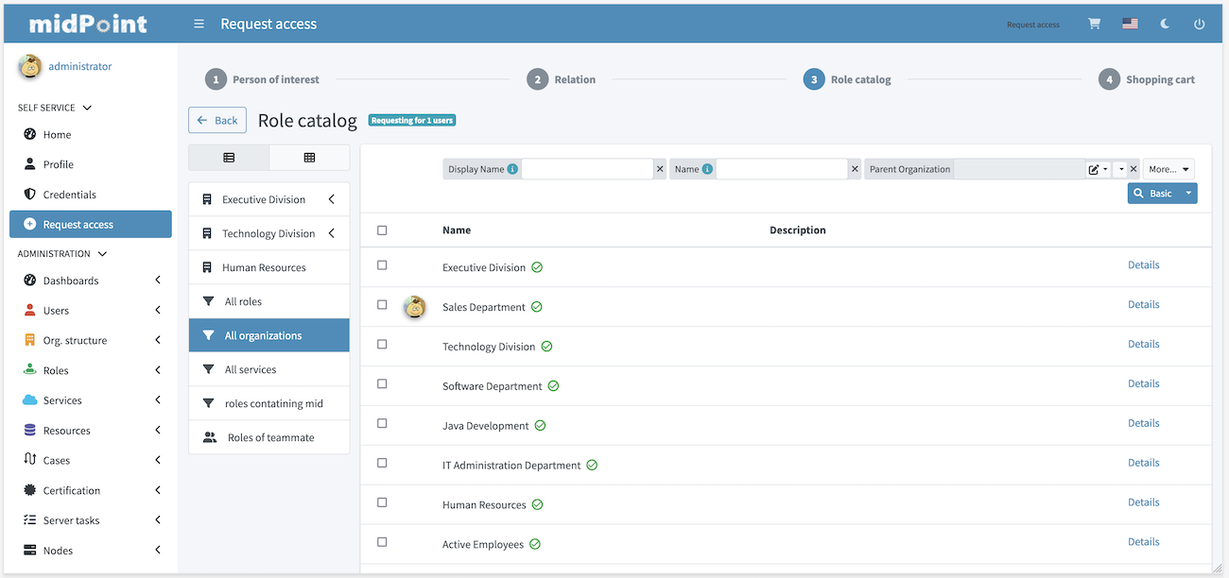Open the shopping cart in the top bar
This screenshot has width=1229, height=578.
pyautogui.click(x=1094, y=23)
